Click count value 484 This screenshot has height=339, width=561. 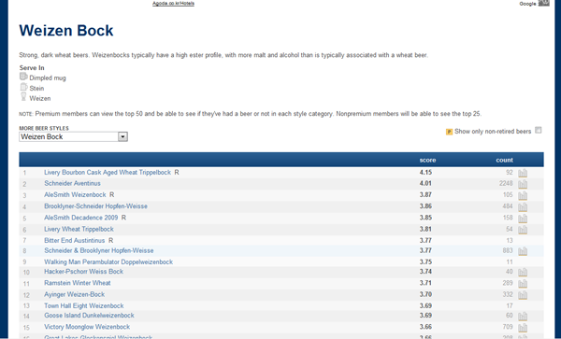tap(508, 206)
